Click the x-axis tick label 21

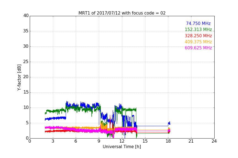191,141
